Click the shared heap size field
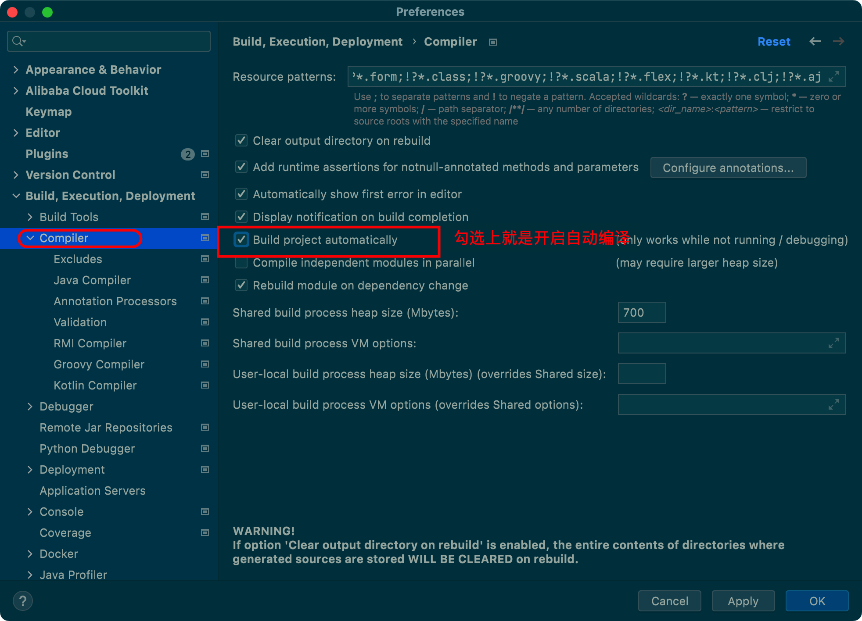Screen dimensions: 862x621 click(x=641, y=312)
